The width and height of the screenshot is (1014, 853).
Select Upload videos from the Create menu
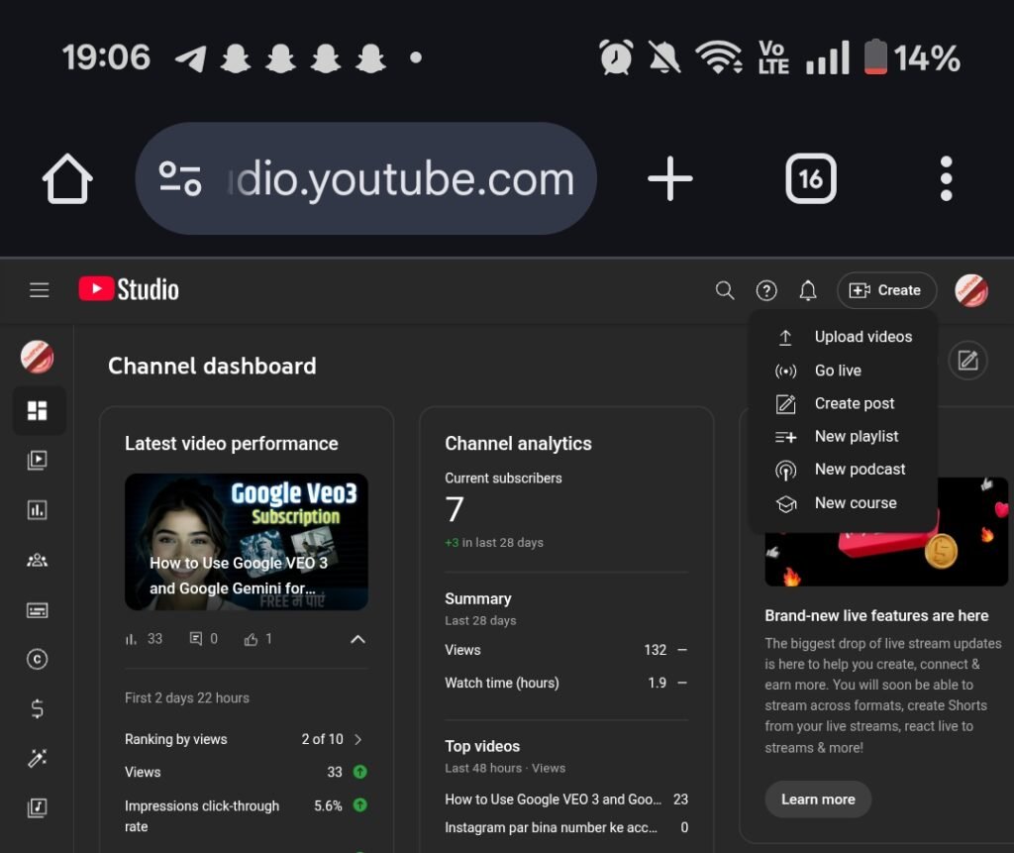(862, 337)
